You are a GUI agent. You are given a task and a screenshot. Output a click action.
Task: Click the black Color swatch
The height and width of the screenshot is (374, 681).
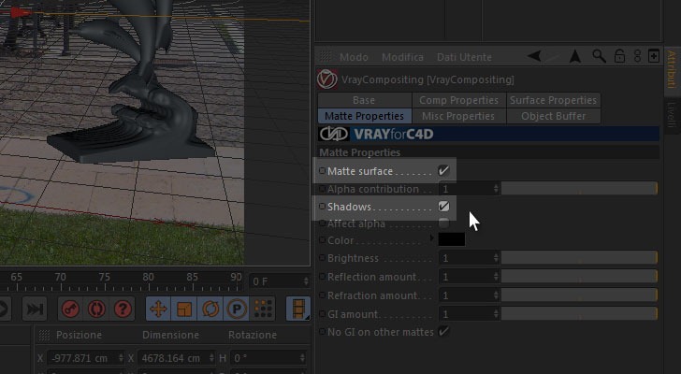coord(452,239)
